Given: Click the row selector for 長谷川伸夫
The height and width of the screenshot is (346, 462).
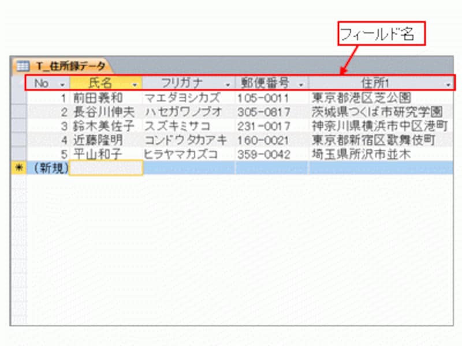Looking at the screenshot, I should click(x=19, y=111).
